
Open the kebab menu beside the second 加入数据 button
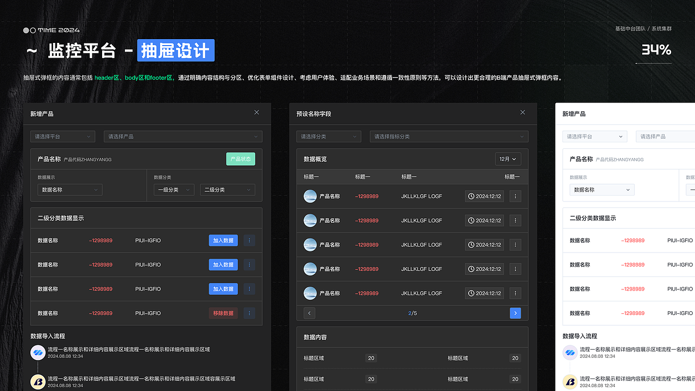tap(249, 264)
